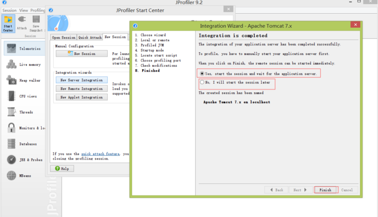Screen dimensions: 378x217
Task: Click New Session button under Manual Configuration
Action: click(x=82, y=54)
